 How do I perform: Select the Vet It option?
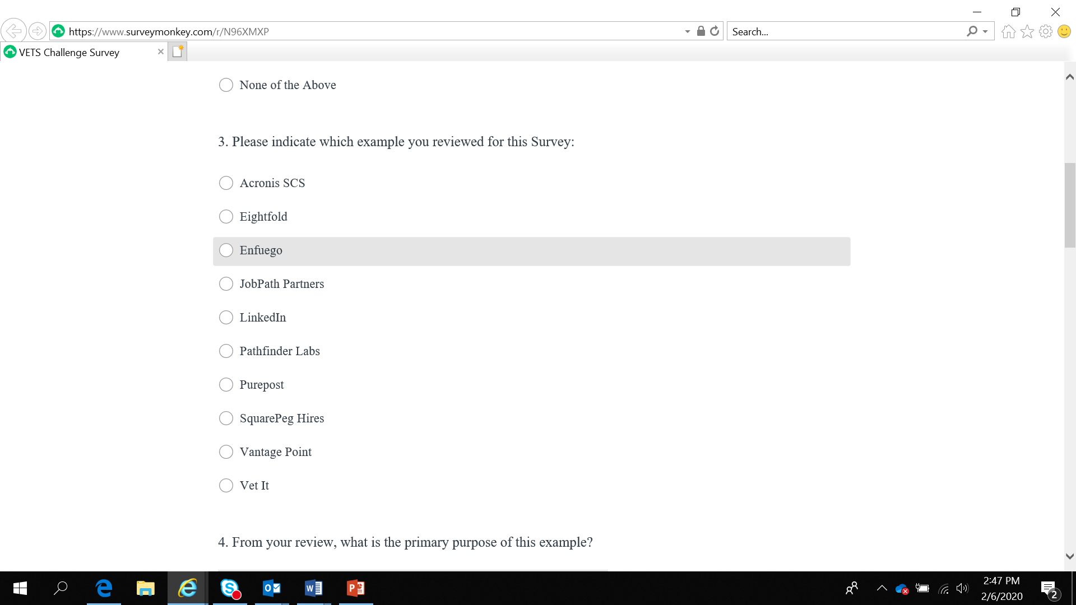coord(226,486)
